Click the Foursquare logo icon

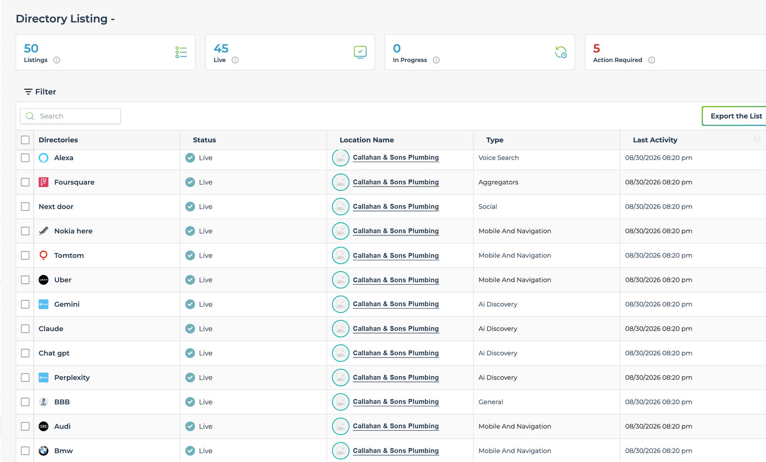[x=44, y=182]
